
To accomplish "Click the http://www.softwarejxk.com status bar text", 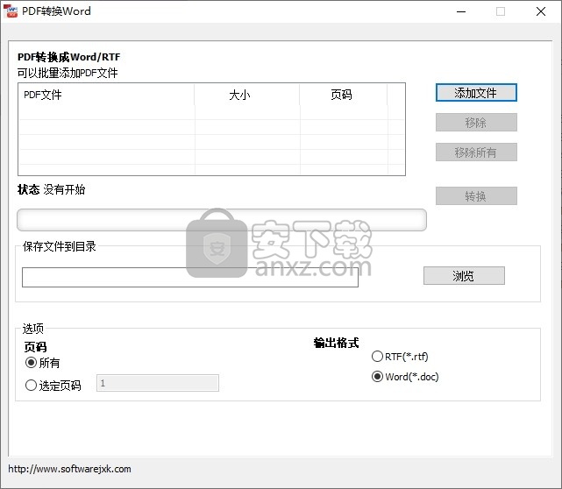I will pos(69,469).
